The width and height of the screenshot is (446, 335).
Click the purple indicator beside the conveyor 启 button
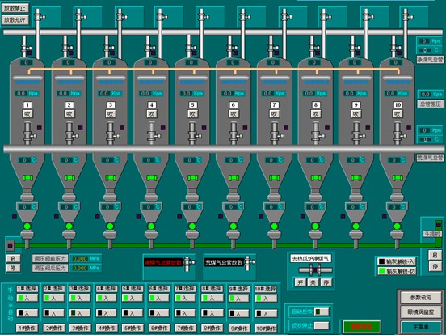pos(11,245)
